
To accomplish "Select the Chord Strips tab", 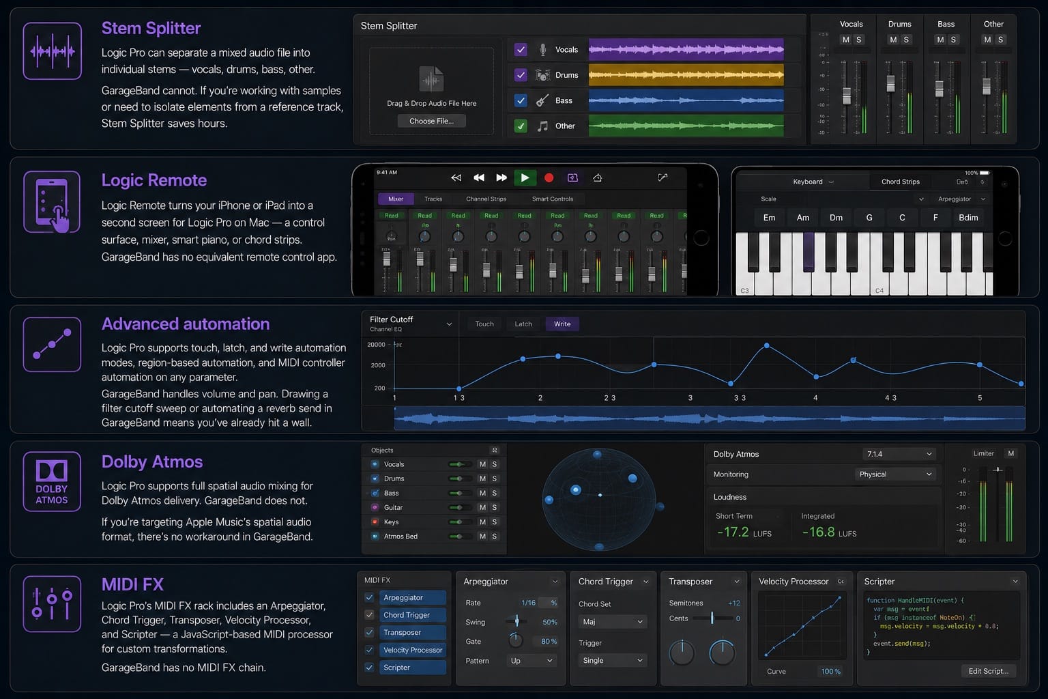I will point(901,182).
